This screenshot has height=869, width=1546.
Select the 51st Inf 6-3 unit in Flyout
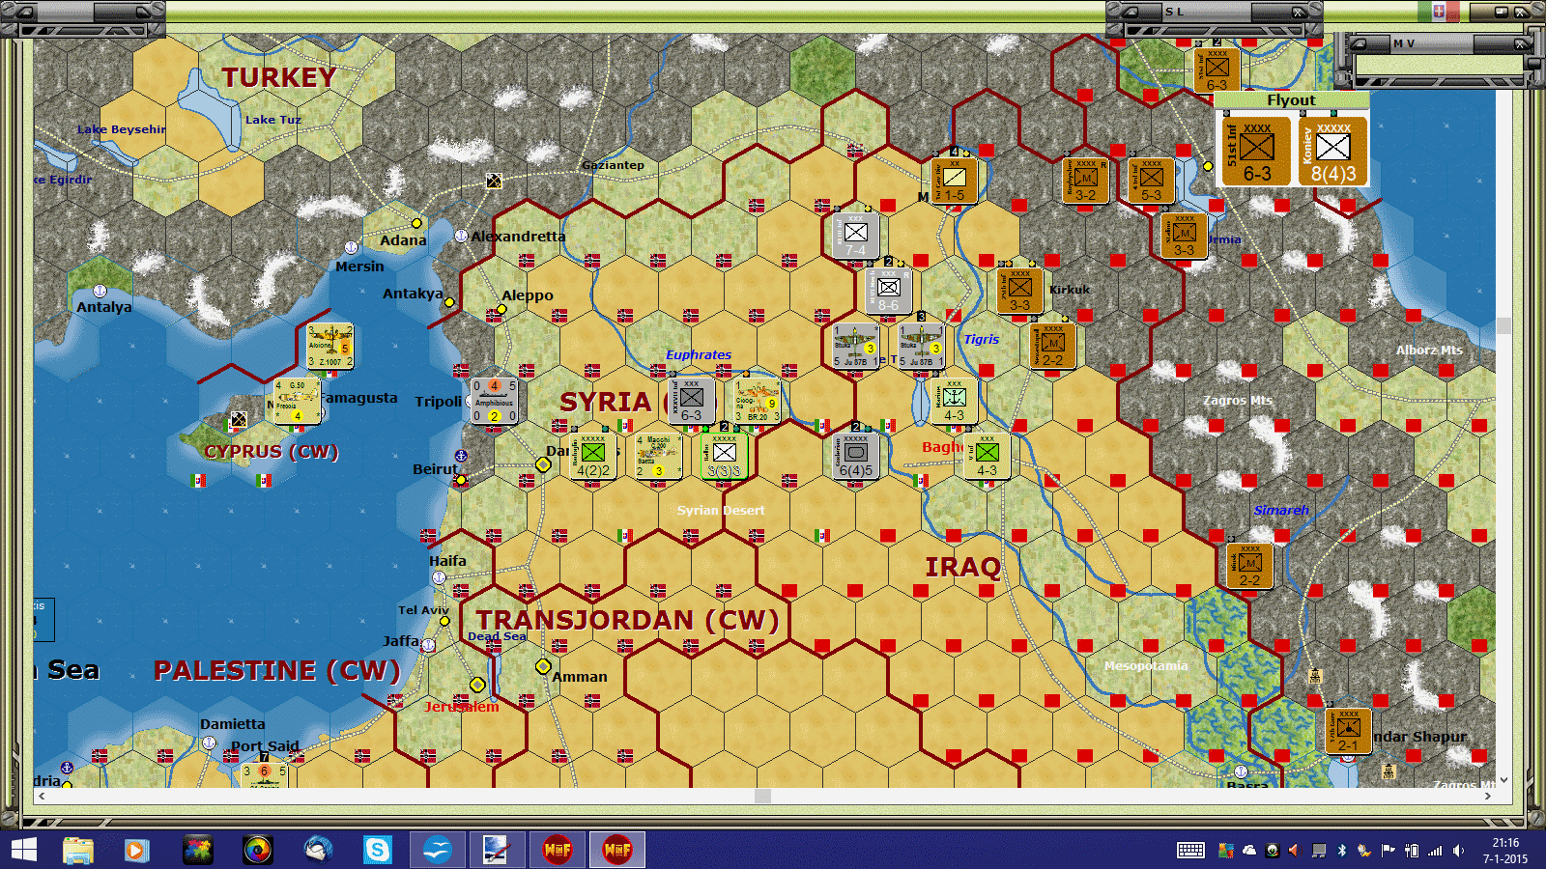(1256, 151)
